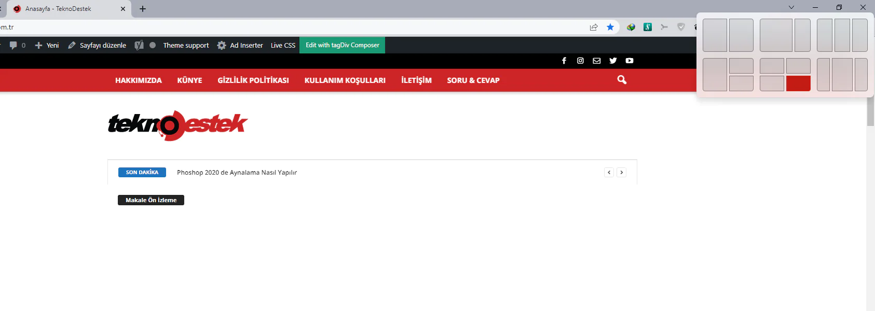
Task: Click the blue bookmark star icon
Action: point(610,27)
